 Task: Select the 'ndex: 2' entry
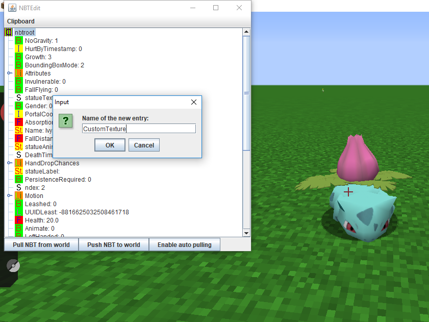coord(35,188)
